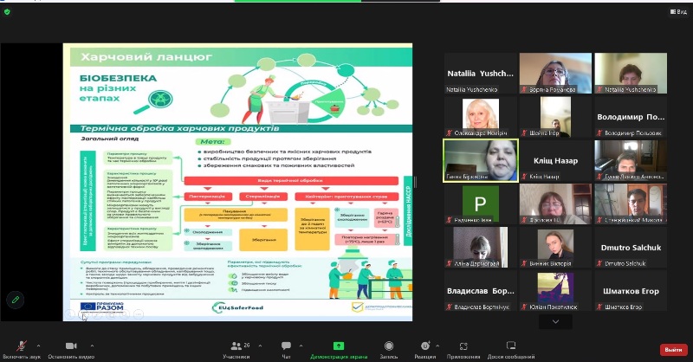Click the shared slide 'Харчовий ланцюг' presentation
The image size is (693, 362).
237,182
